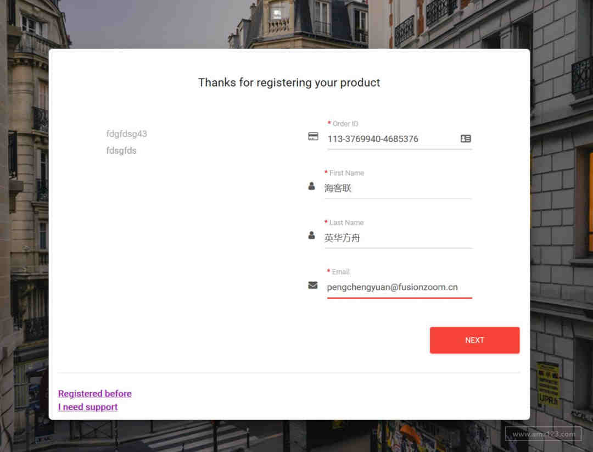Click the fdsgfds product text
593x452 pixels.
pyautogui.click(x=121, y=150)
